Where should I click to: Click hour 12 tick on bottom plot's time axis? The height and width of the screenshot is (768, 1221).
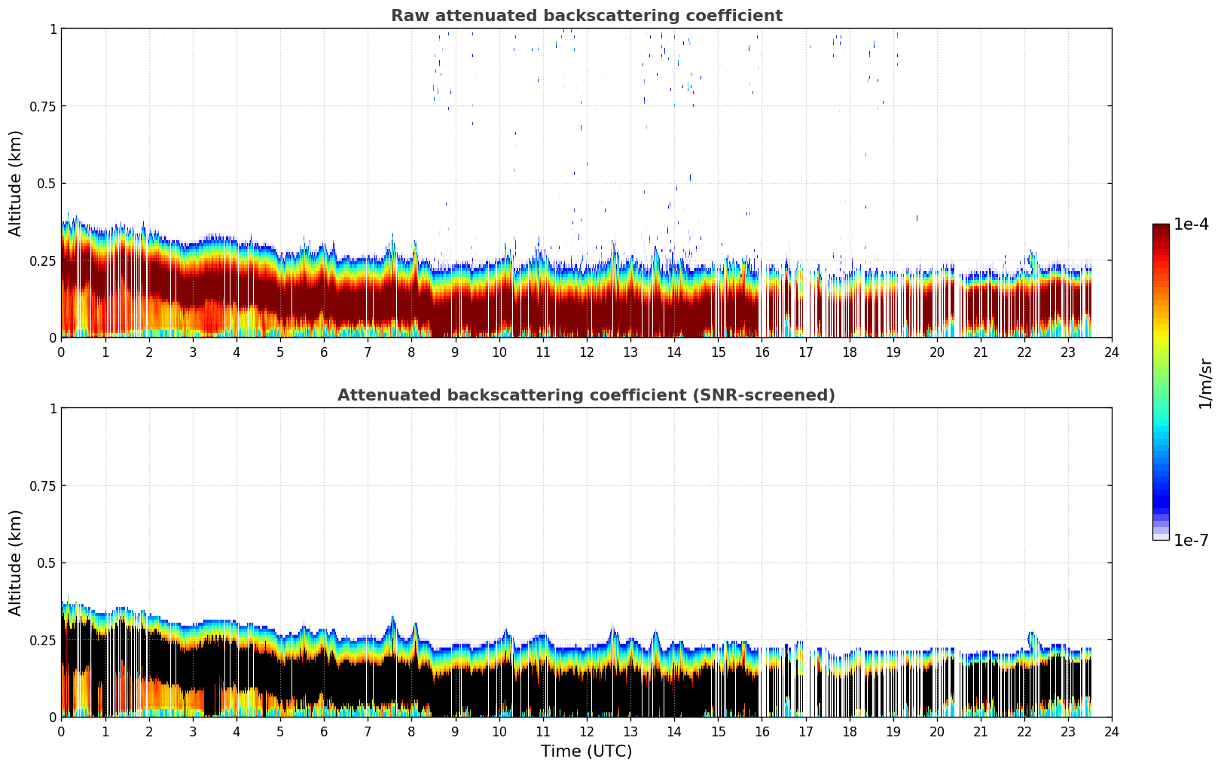pos(586,732)
